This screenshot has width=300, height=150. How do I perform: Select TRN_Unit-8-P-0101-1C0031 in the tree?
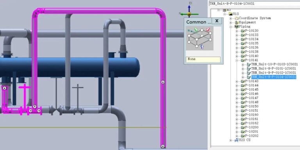(x=273, y=69)
